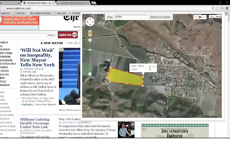The height and width of the screenshot is (144, 230).
Task: Open the Bus stuff bookmarks folder
Action: 60,13
